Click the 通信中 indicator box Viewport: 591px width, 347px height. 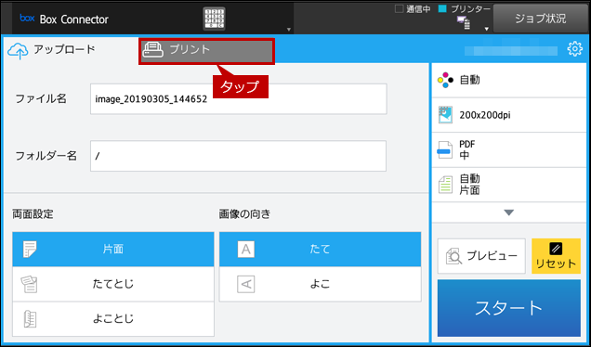tap(399, 8)
